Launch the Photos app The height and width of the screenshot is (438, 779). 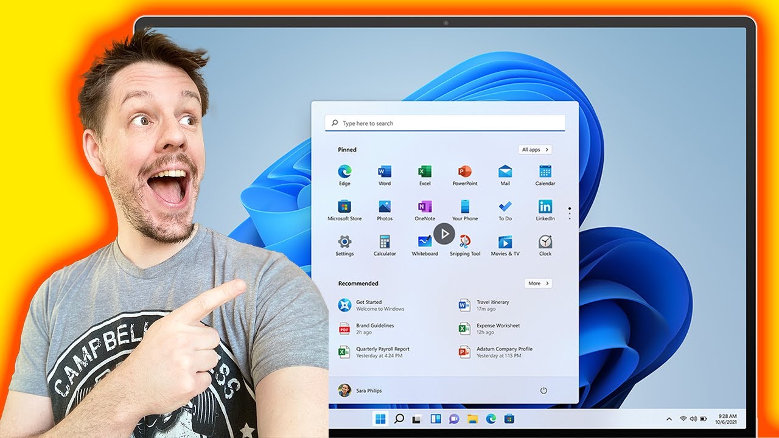(x=385, y=210)
